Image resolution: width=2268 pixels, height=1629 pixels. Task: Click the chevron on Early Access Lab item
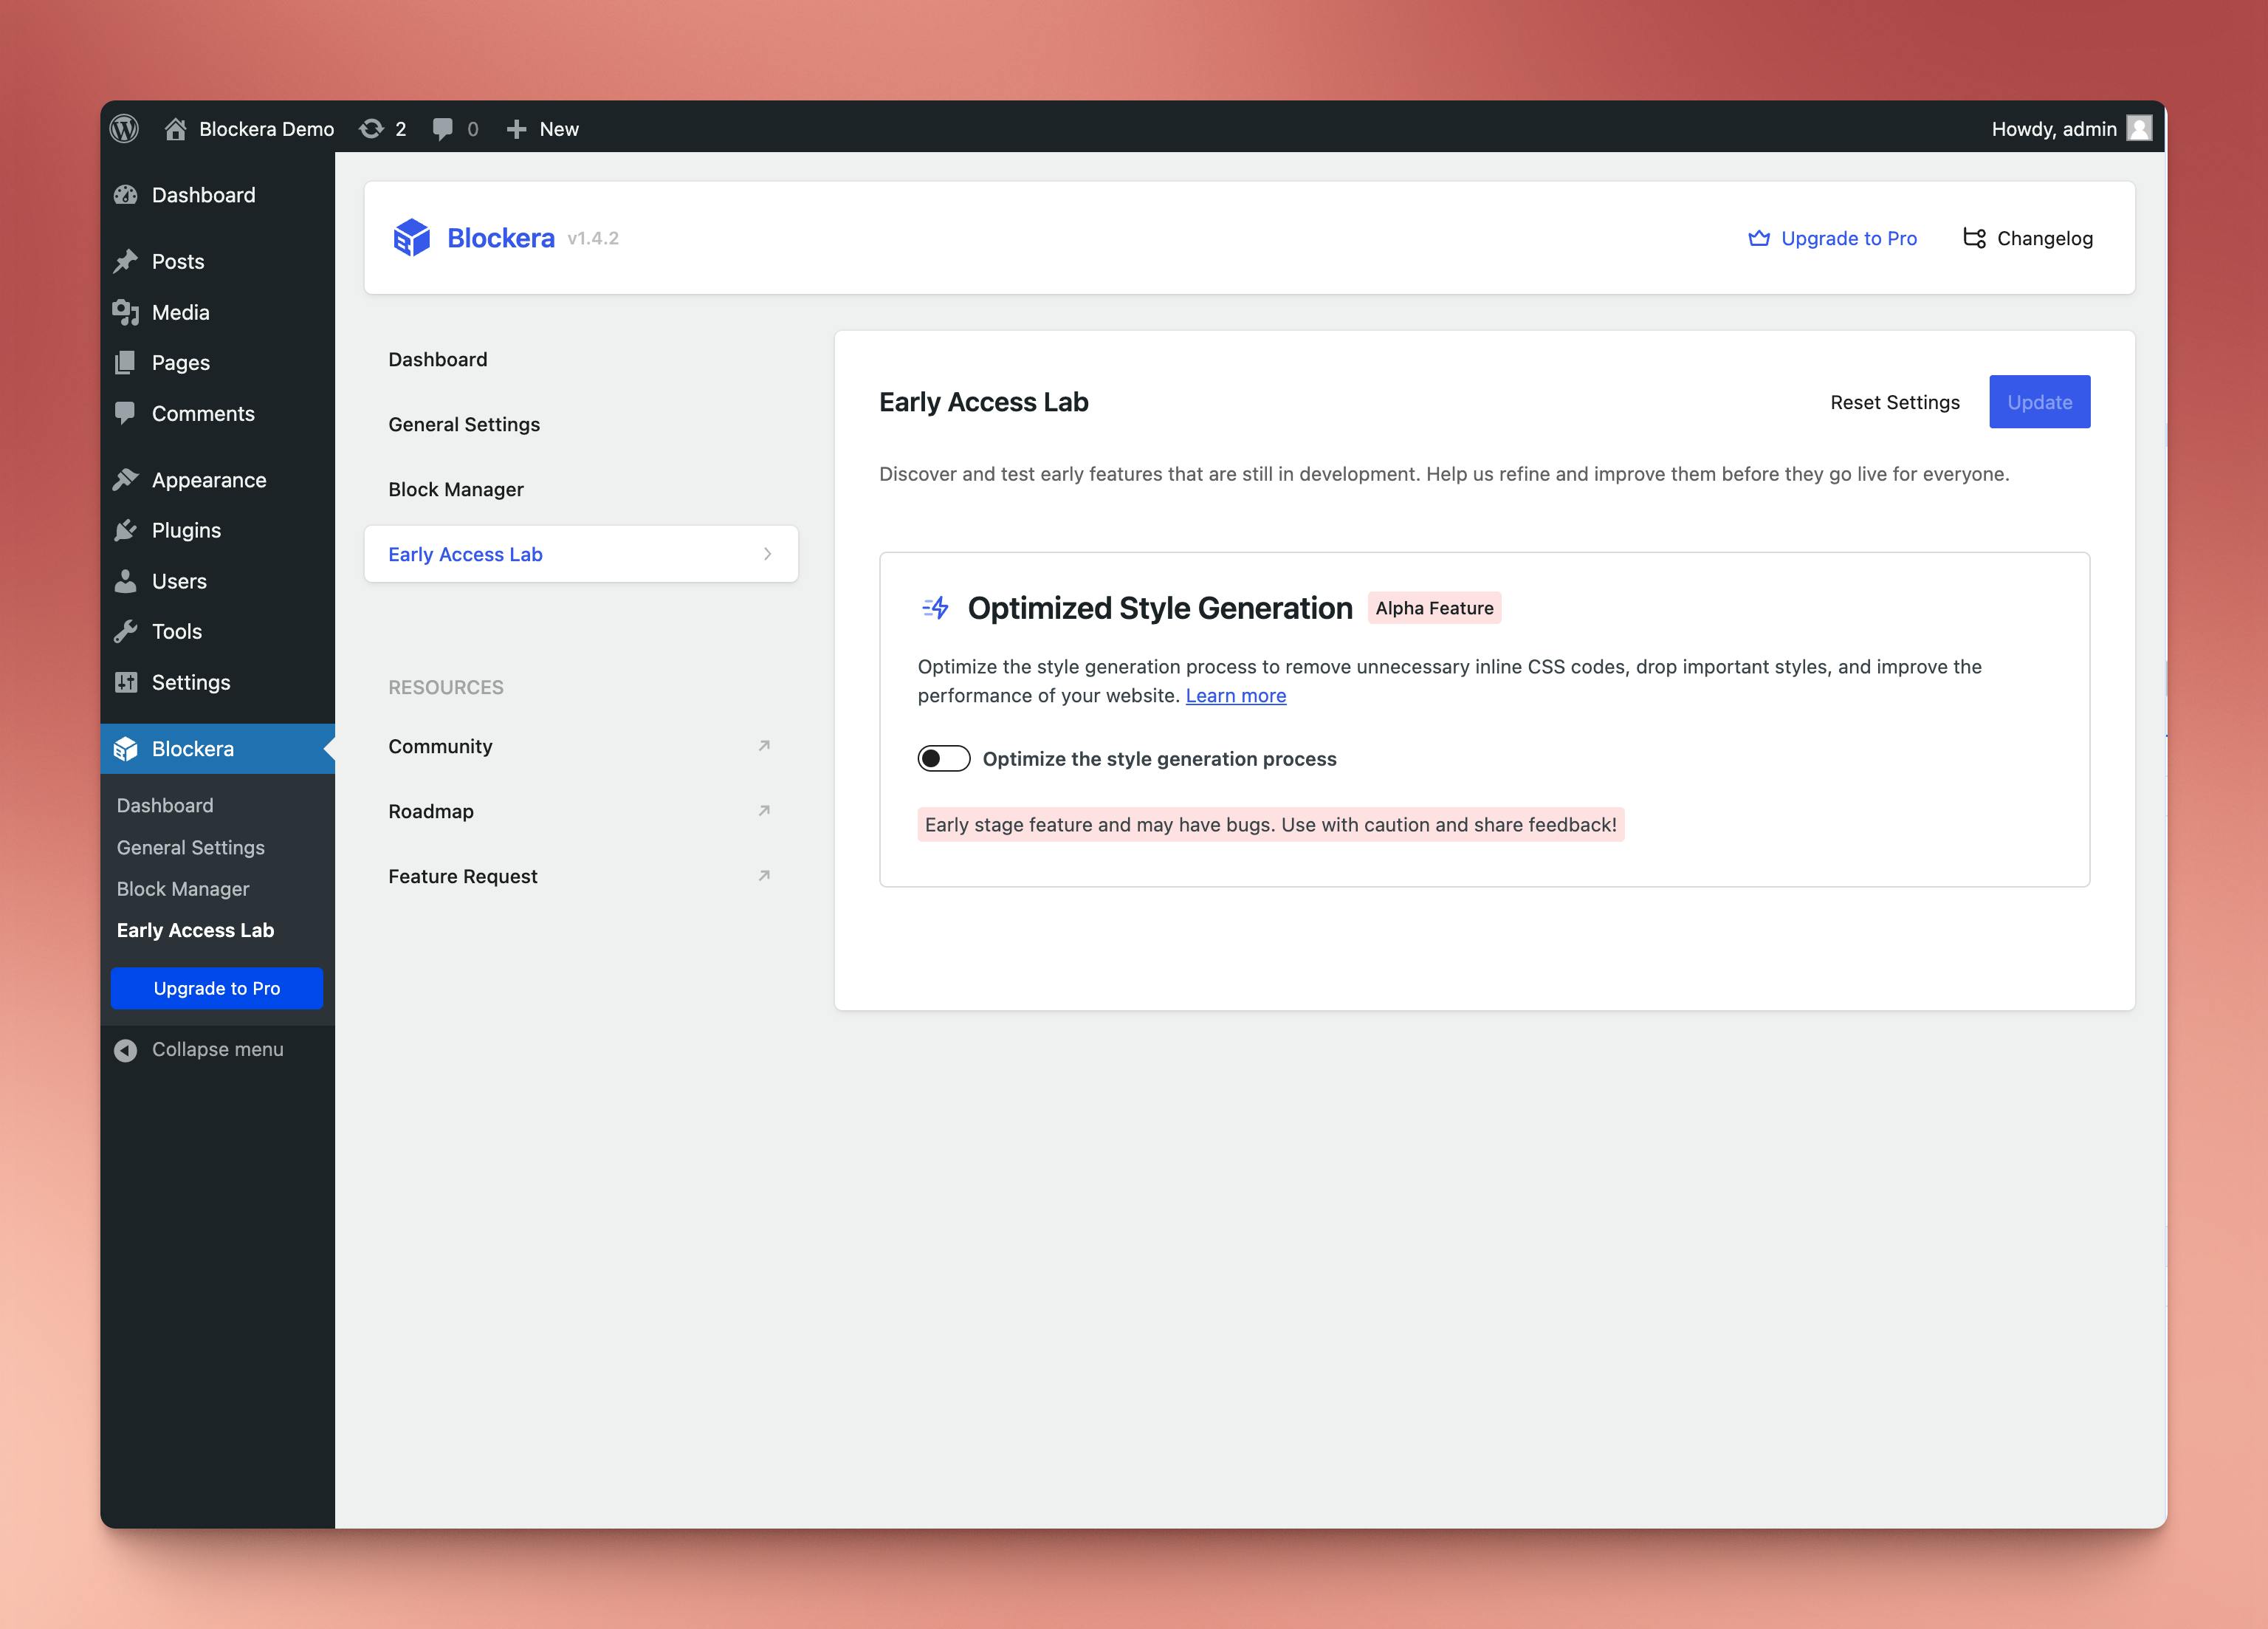pos(767,554)
